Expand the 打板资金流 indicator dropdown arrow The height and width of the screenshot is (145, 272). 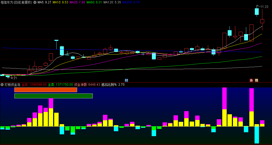click(x=2, y=85)
